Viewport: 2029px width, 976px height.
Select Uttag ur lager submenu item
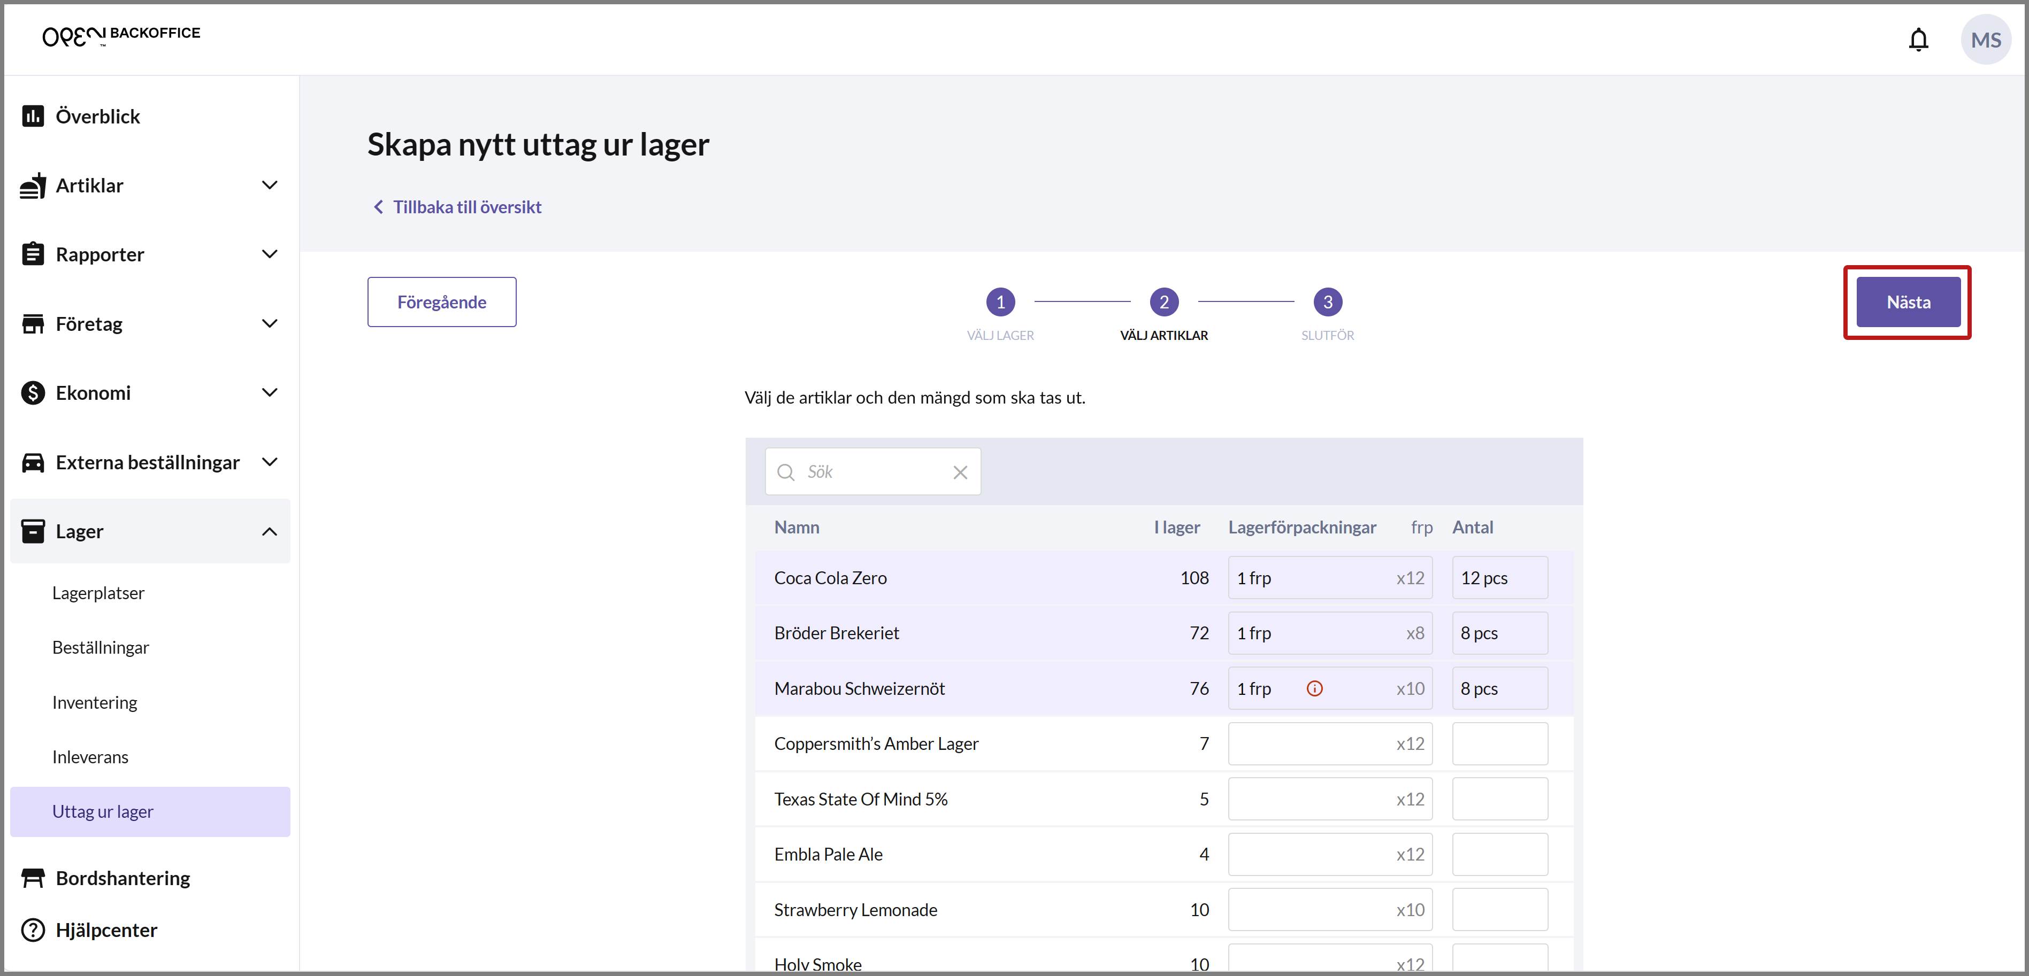click(150, 811)
